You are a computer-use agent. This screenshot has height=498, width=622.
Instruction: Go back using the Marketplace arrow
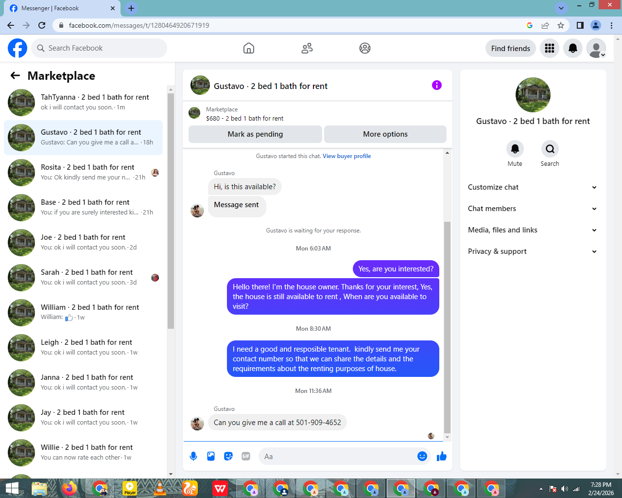[15, 75]
